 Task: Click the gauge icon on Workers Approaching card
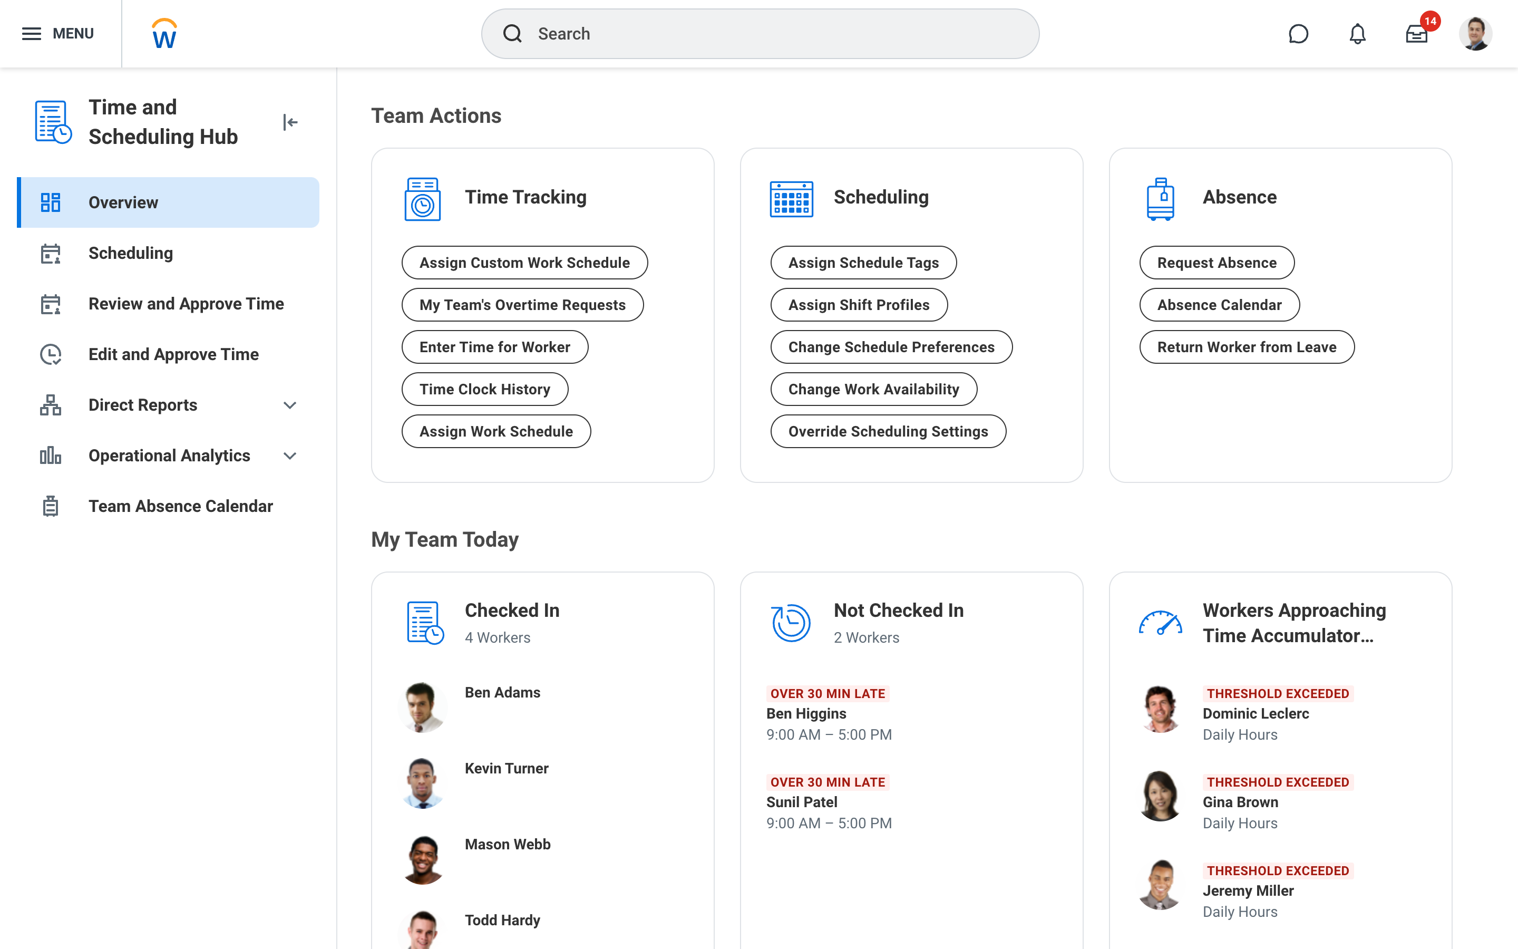[x=1161, y=623]
